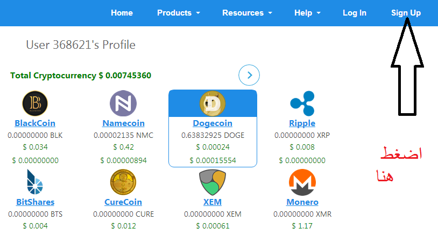Select the 0.00000000 BLK balance
Viewport: 438px width, 236px height.
(x=35, y=135)
